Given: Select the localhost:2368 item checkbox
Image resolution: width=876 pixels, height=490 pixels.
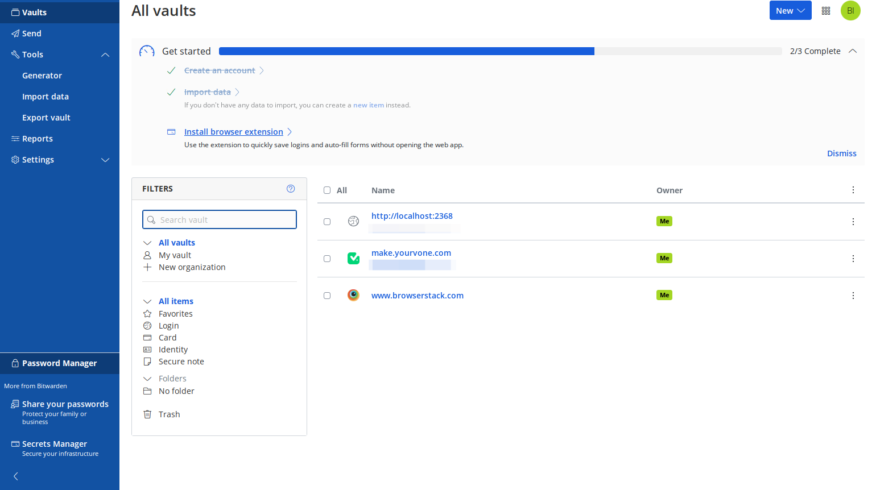Looking at the screenshot, I should 327,222.
